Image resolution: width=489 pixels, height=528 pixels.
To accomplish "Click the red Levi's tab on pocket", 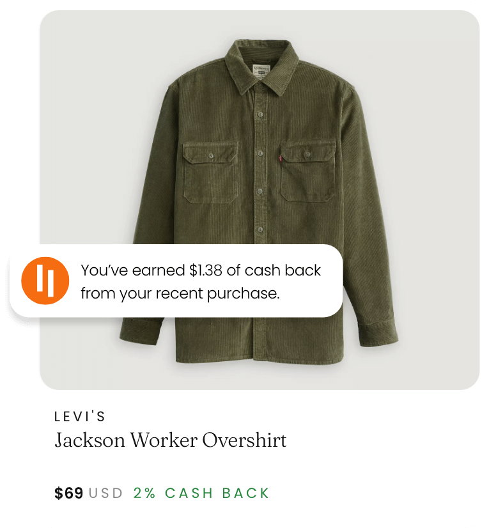I will [279, 157].
